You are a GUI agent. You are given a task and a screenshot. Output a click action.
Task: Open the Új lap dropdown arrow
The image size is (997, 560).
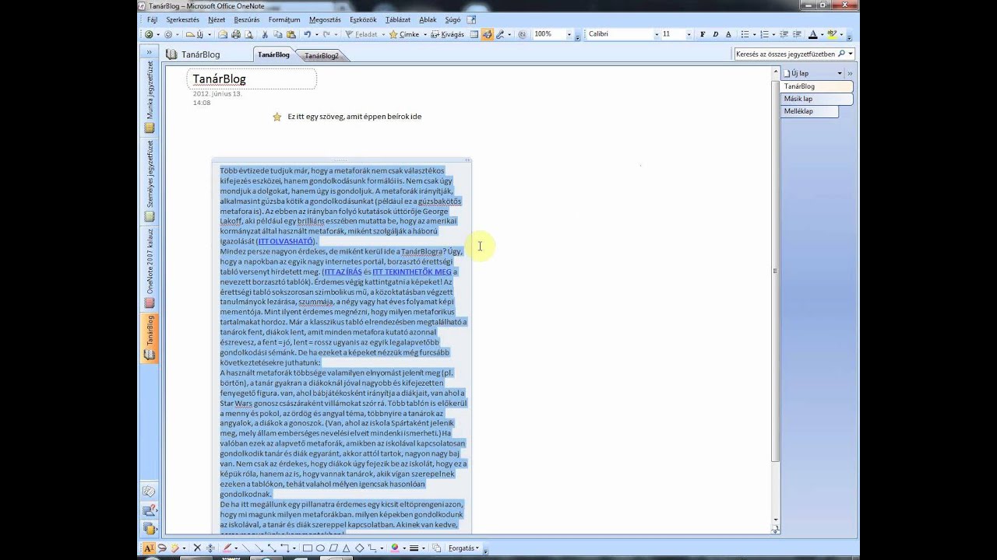840,73
